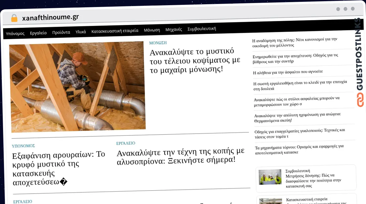Select the Προϊόντα navigation item
This screenshot has width=366, height=204.
[x=61, y=32]
